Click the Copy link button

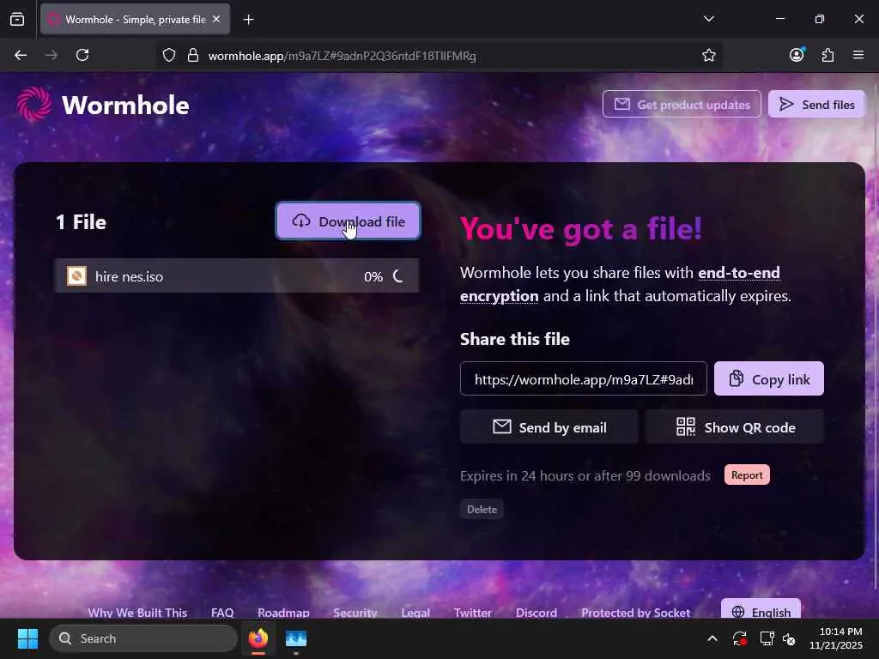768,378
